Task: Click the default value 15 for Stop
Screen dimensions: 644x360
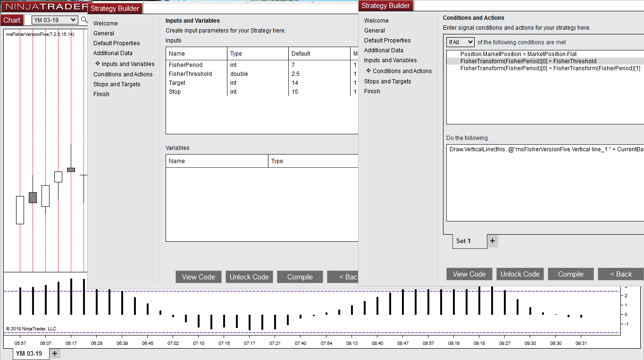Action: point(295,92)
